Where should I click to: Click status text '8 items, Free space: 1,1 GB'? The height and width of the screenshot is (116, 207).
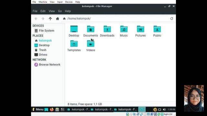(85, 104)
